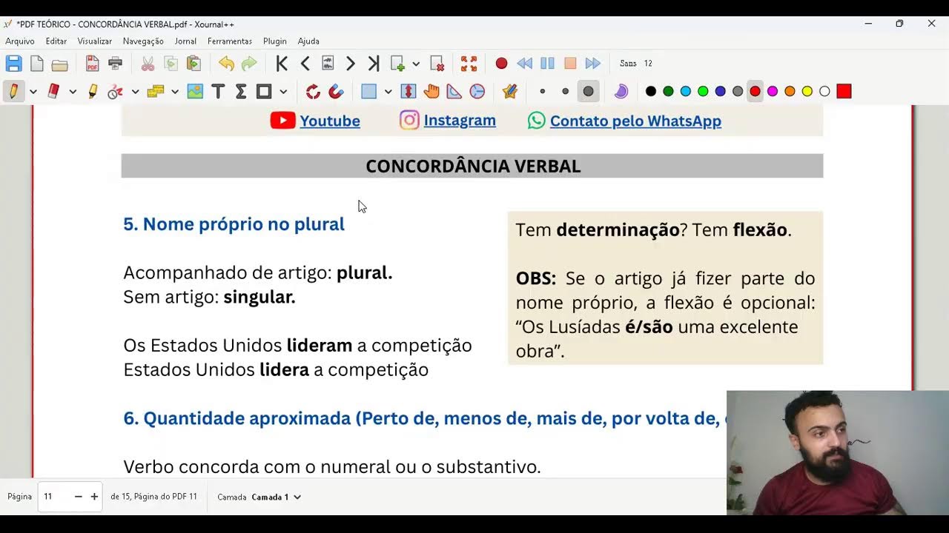Pause audio playback
Screen dimensions: 949x533
pos(547,64)
